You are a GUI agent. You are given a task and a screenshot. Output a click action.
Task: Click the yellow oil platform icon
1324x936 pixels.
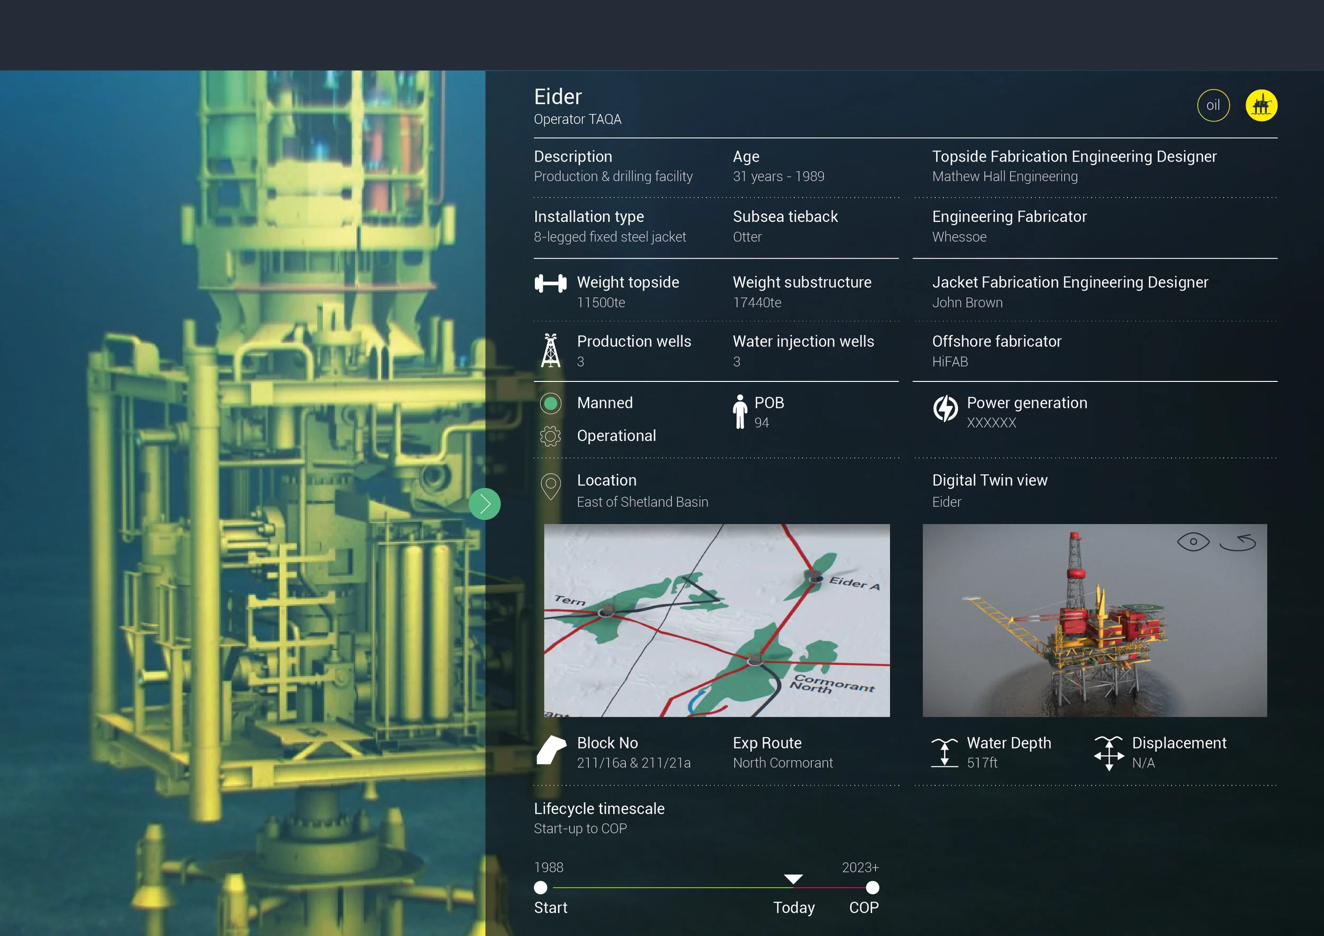pyautogui.click(x=1261, y=105)
